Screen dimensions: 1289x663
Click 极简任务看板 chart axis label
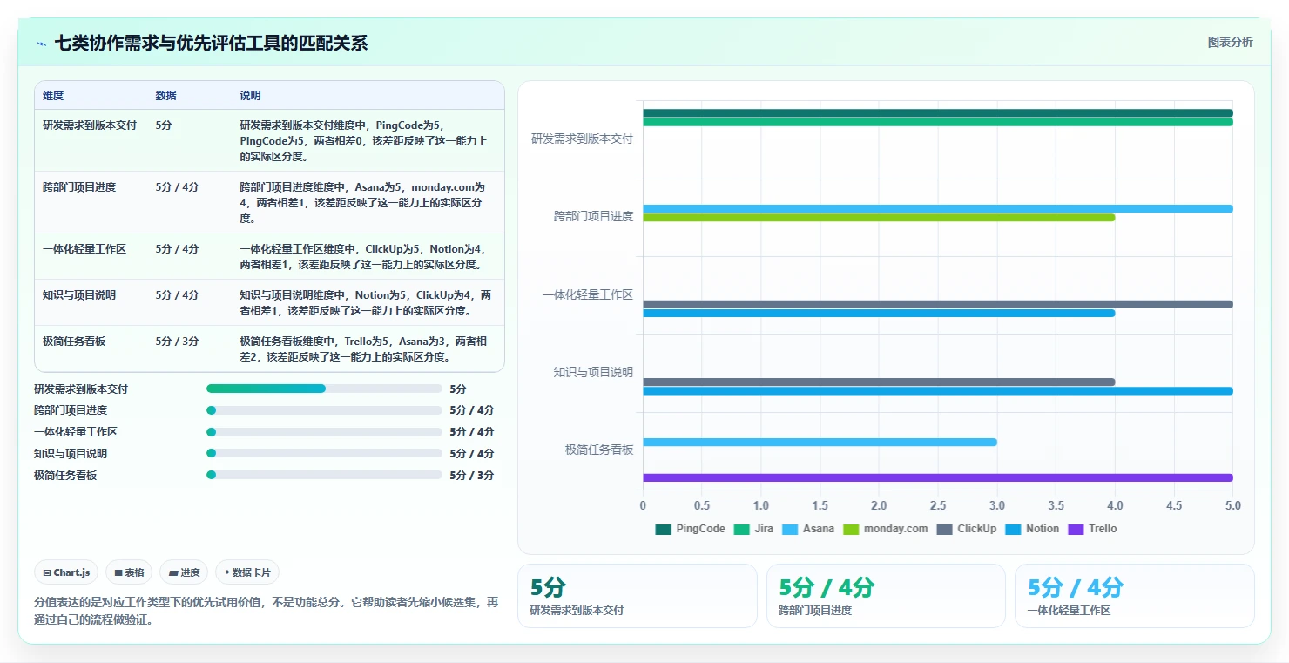tap(599, 450)
